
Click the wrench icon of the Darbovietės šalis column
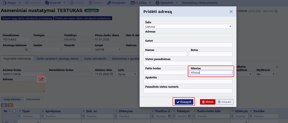click(195, 111)
